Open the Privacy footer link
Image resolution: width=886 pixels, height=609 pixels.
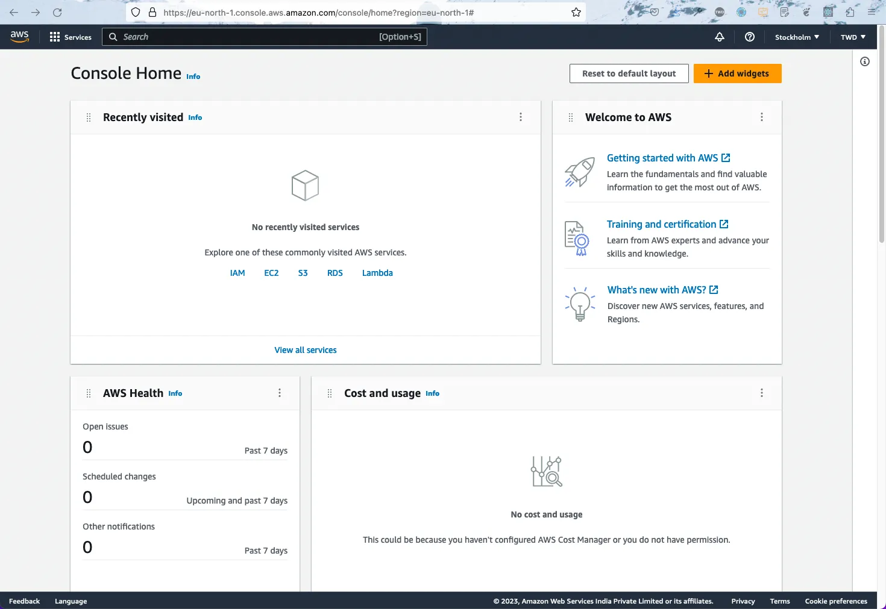(x=743, y=601)
